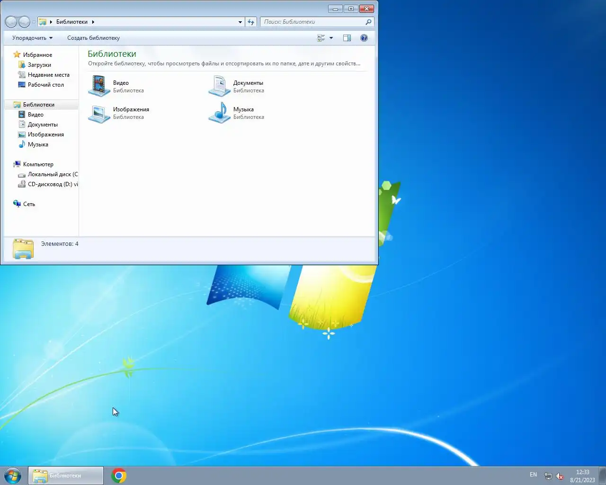This screenshot has height=485, width=606.
Task: Click Библиотеки in the address bar
Action: pos(72,22)
